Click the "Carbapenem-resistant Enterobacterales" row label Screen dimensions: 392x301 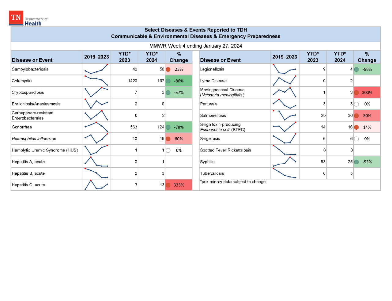(32, 116)
